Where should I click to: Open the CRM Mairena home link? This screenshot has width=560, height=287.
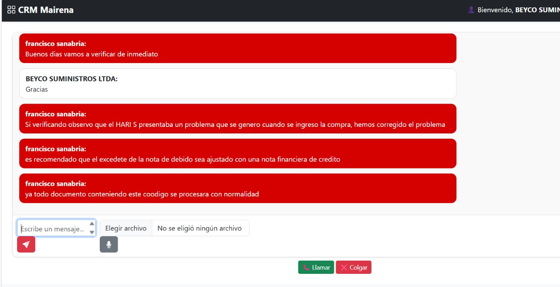click(45, 10)
